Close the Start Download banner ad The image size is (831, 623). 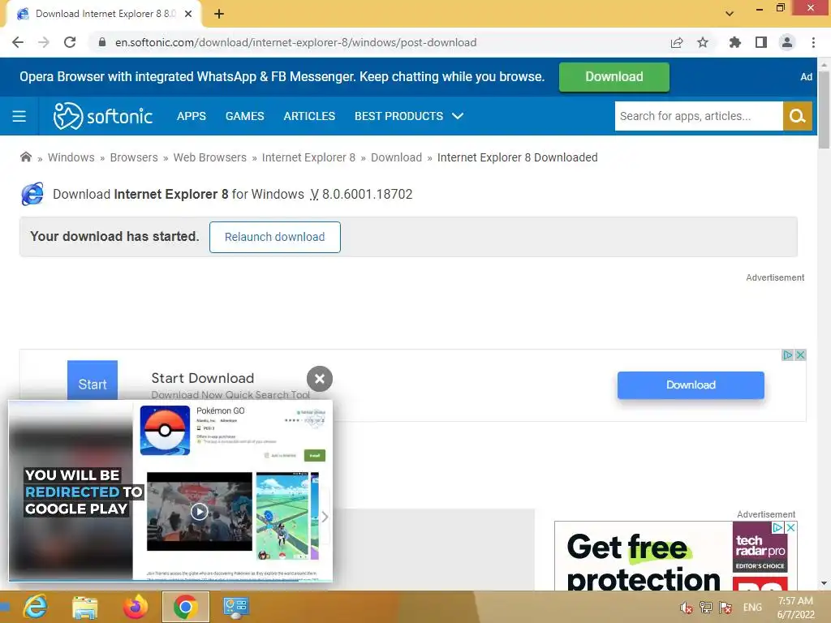[x=800, y=355]
